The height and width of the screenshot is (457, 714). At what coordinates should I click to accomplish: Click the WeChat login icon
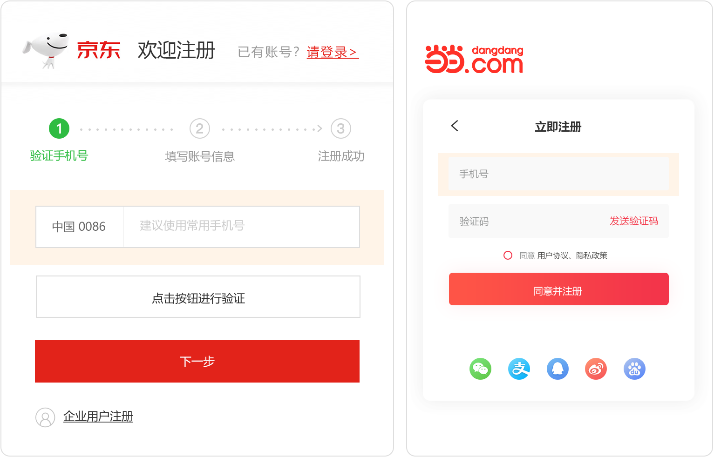coord(480,369)
